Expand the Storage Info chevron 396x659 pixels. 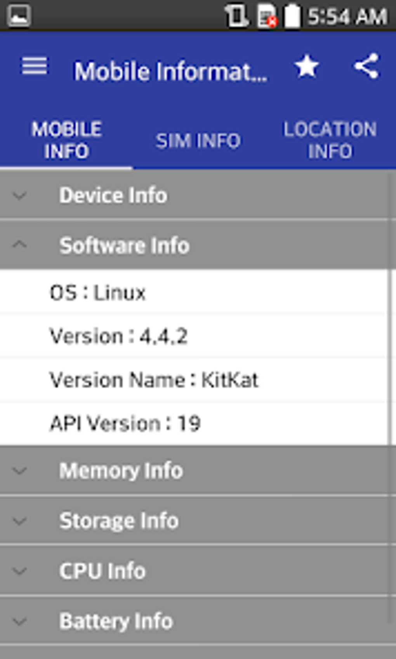coord(19,521)
